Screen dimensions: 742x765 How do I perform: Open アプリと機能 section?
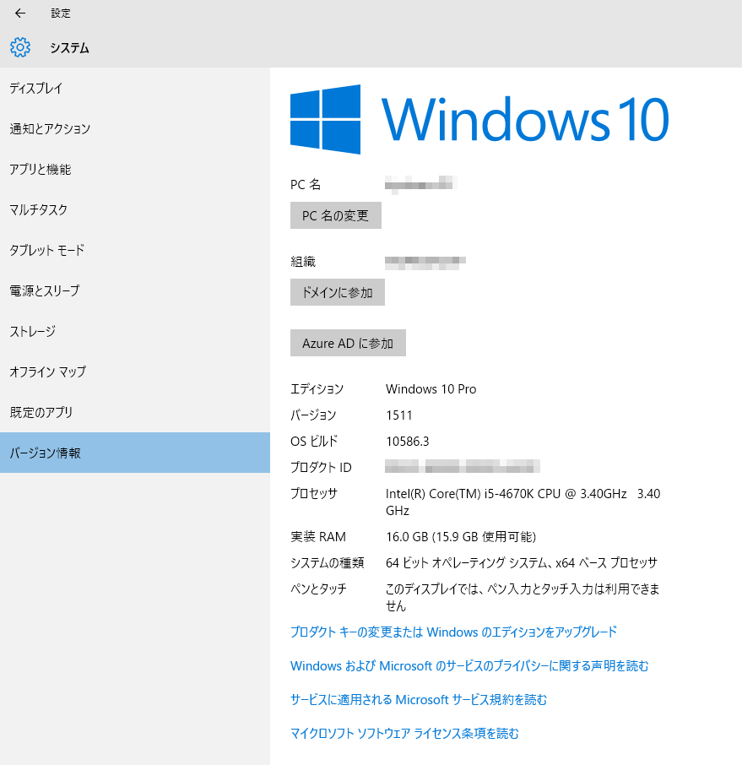[135, 169]
